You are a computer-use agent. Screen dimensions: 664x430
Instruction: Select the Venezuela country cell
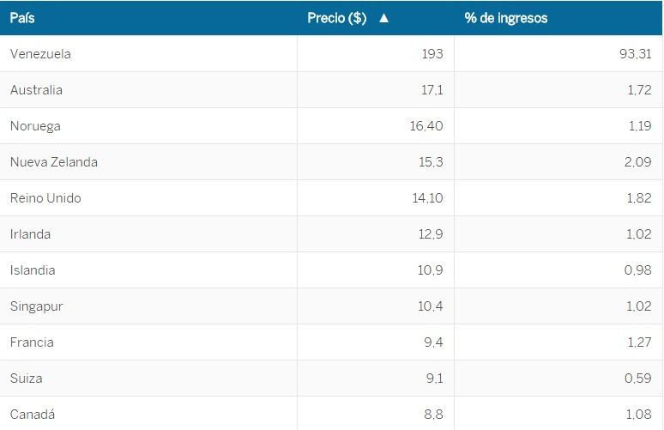(x=40, y=54)
